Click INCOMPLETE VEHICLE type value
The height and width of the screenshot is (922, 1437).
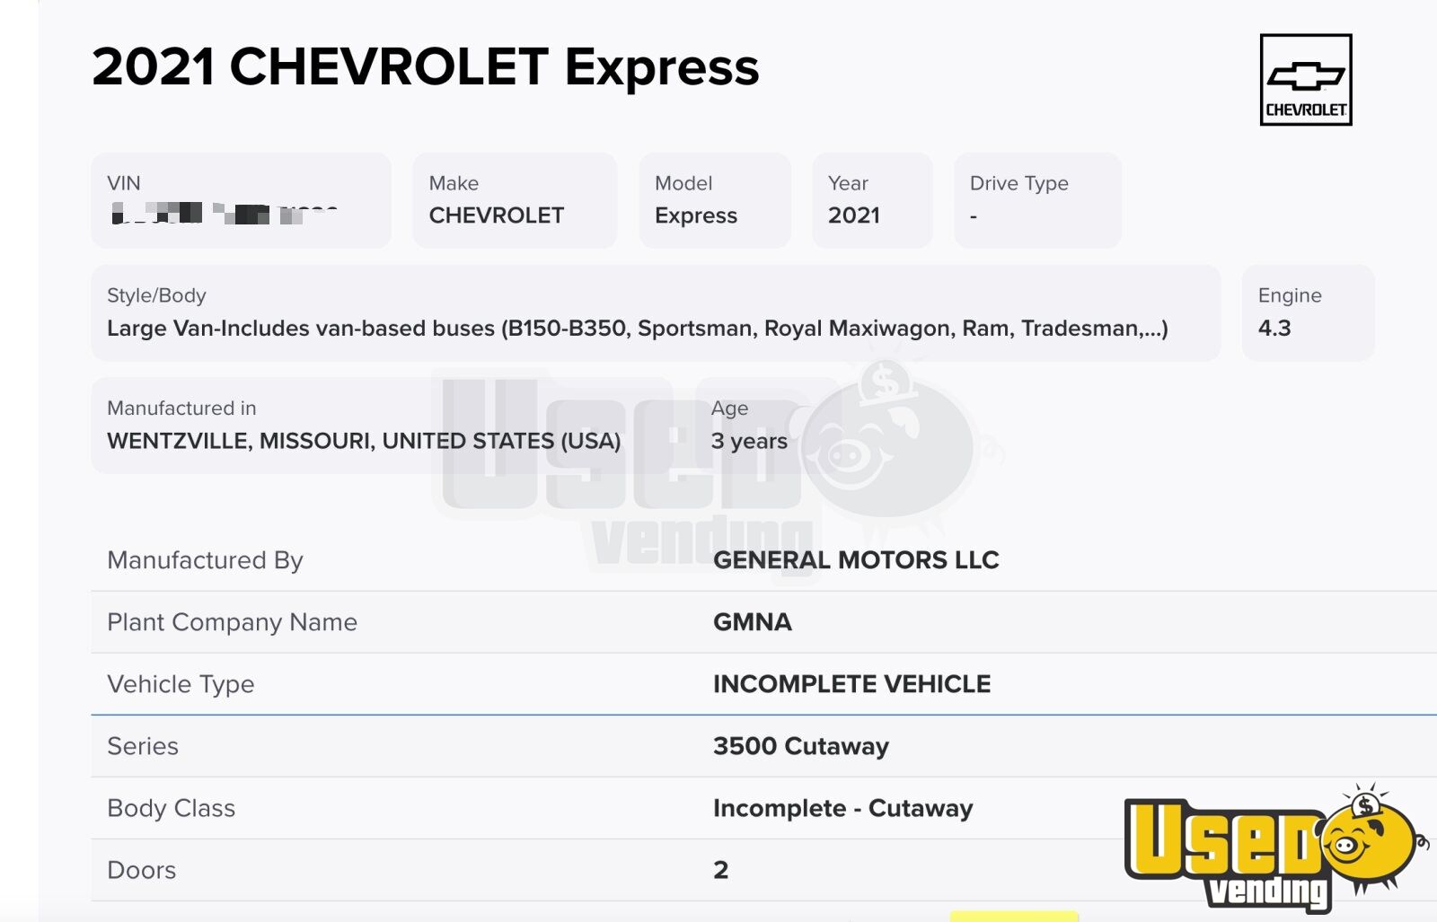[851, 684]
